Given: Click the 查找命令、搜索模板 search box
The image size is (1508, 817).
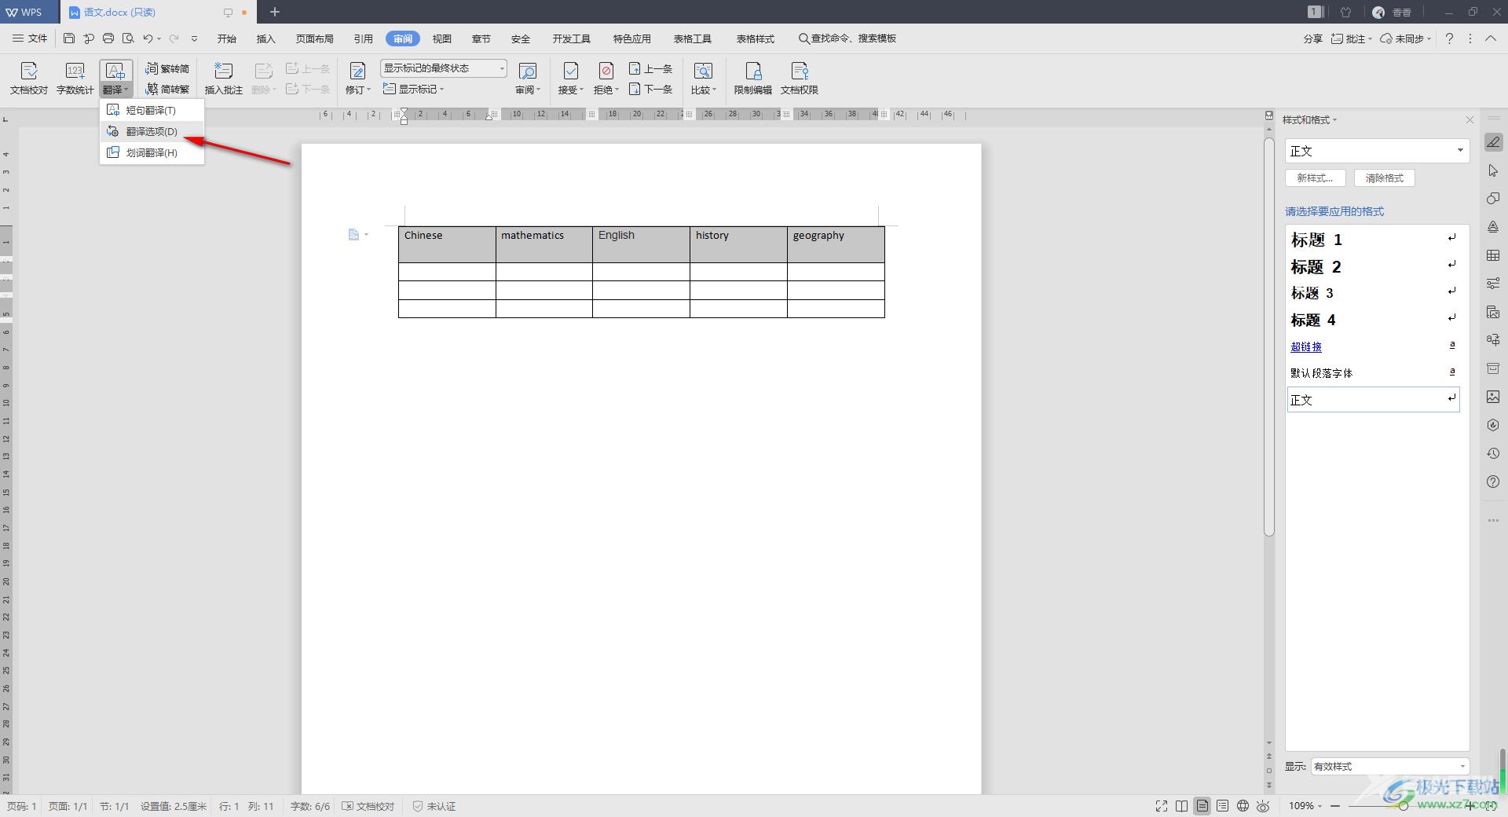Looking at the screenshot, I should 848,38.
